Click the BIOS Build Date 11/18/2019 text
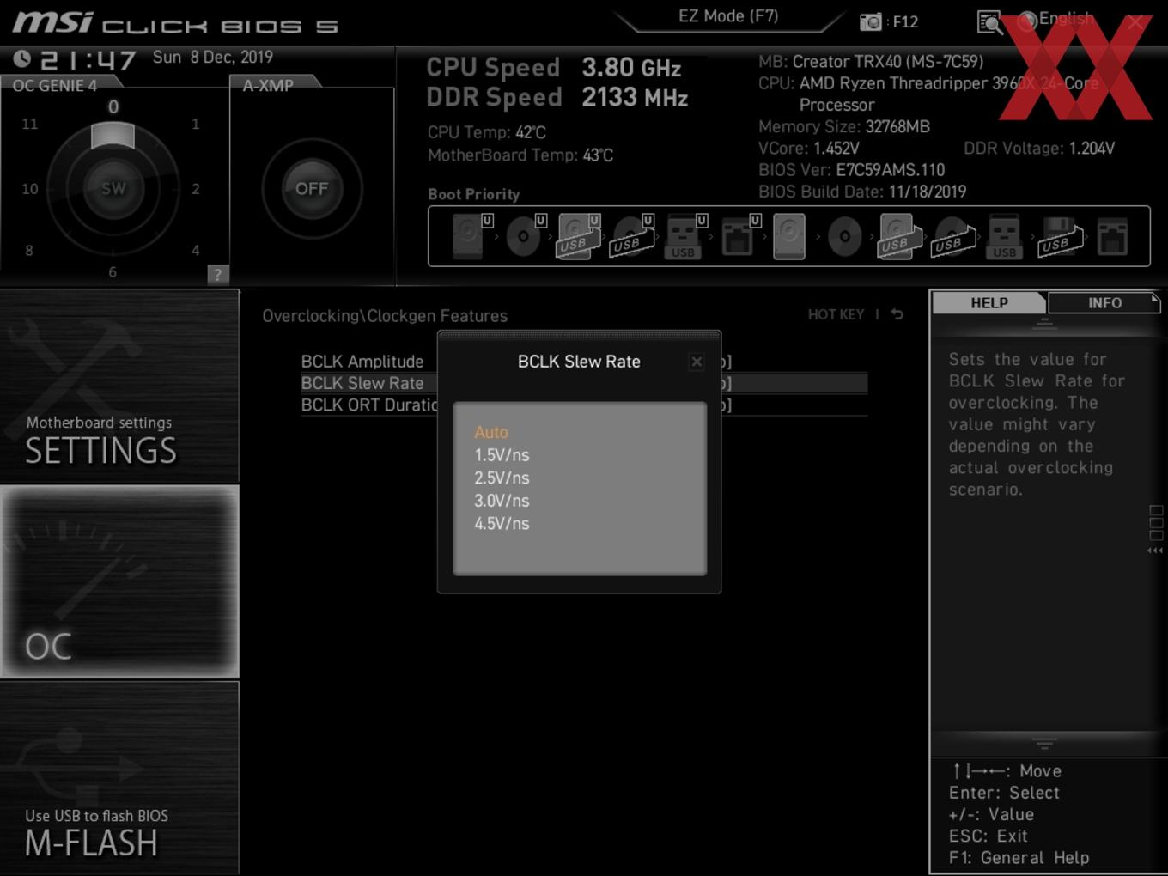This screenshot has width=1168, height=876. click(x=862, y=192)
